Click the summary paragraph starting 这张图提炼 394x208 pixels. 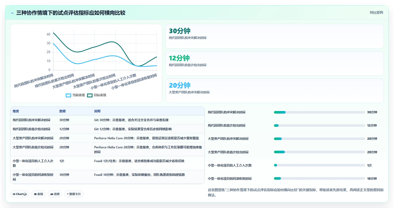pyautogui.click(x=295, y=192)
